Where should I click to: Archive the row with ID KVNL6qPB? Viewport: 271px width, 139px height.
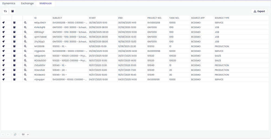tap(14, 27)
